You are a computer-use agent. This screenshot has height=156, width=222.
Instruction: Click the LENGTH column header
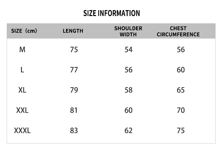click(x=73, y=31)
